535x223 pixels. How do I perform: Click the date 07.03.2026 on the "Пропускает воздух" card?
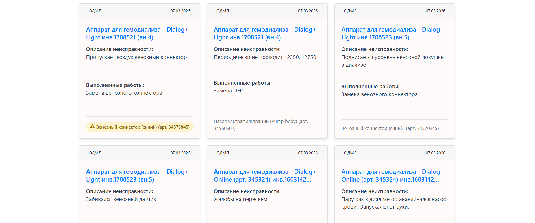point(180,11)
